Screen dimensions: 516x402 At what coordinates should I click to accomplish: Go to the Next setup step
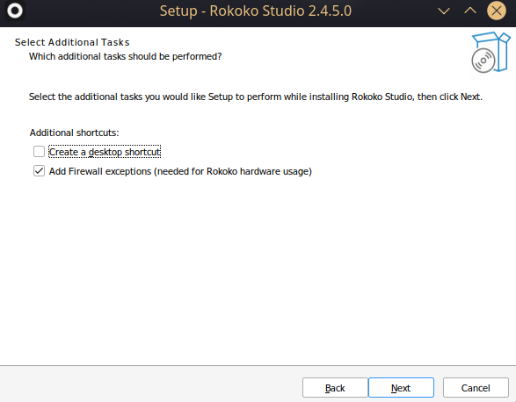[x=401, y=388]
